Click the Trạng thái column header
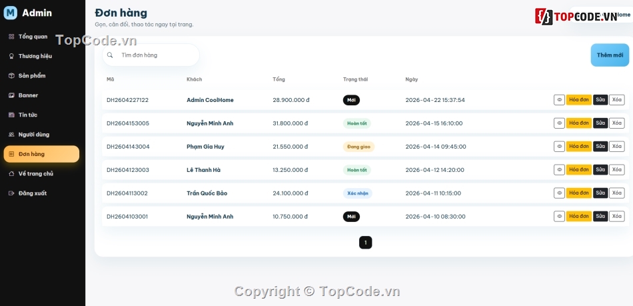 point(355,79)
